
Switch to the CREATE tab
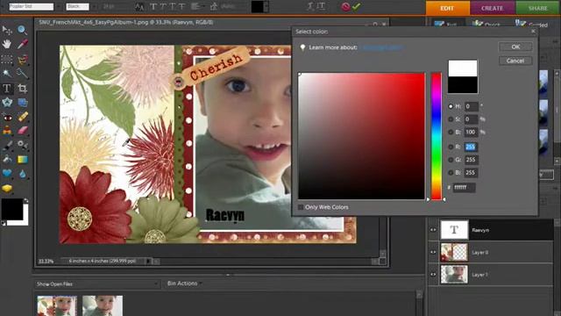coord(493,8)
